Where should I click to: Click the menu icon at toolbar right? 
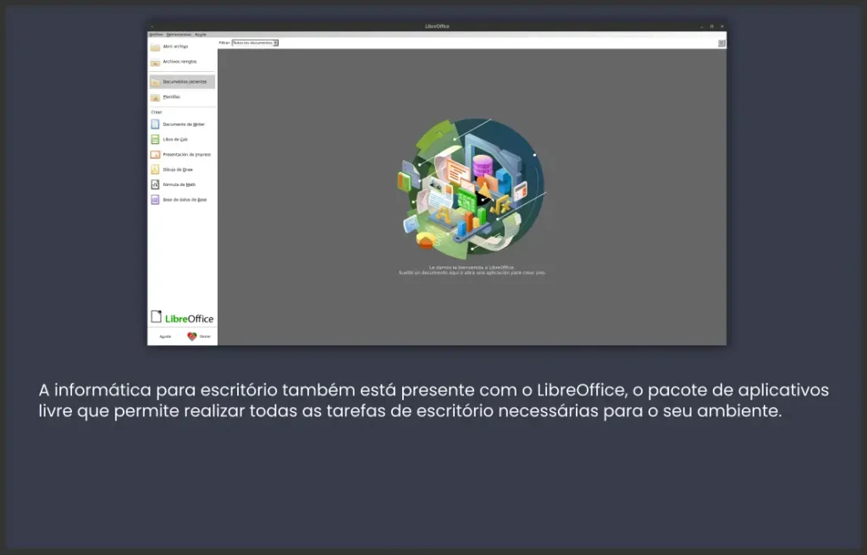coord(721,43)
